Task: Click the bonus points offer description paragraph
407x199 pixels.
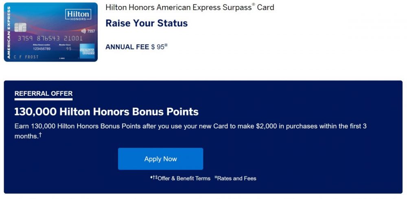Action: click(x=190, y=131)
